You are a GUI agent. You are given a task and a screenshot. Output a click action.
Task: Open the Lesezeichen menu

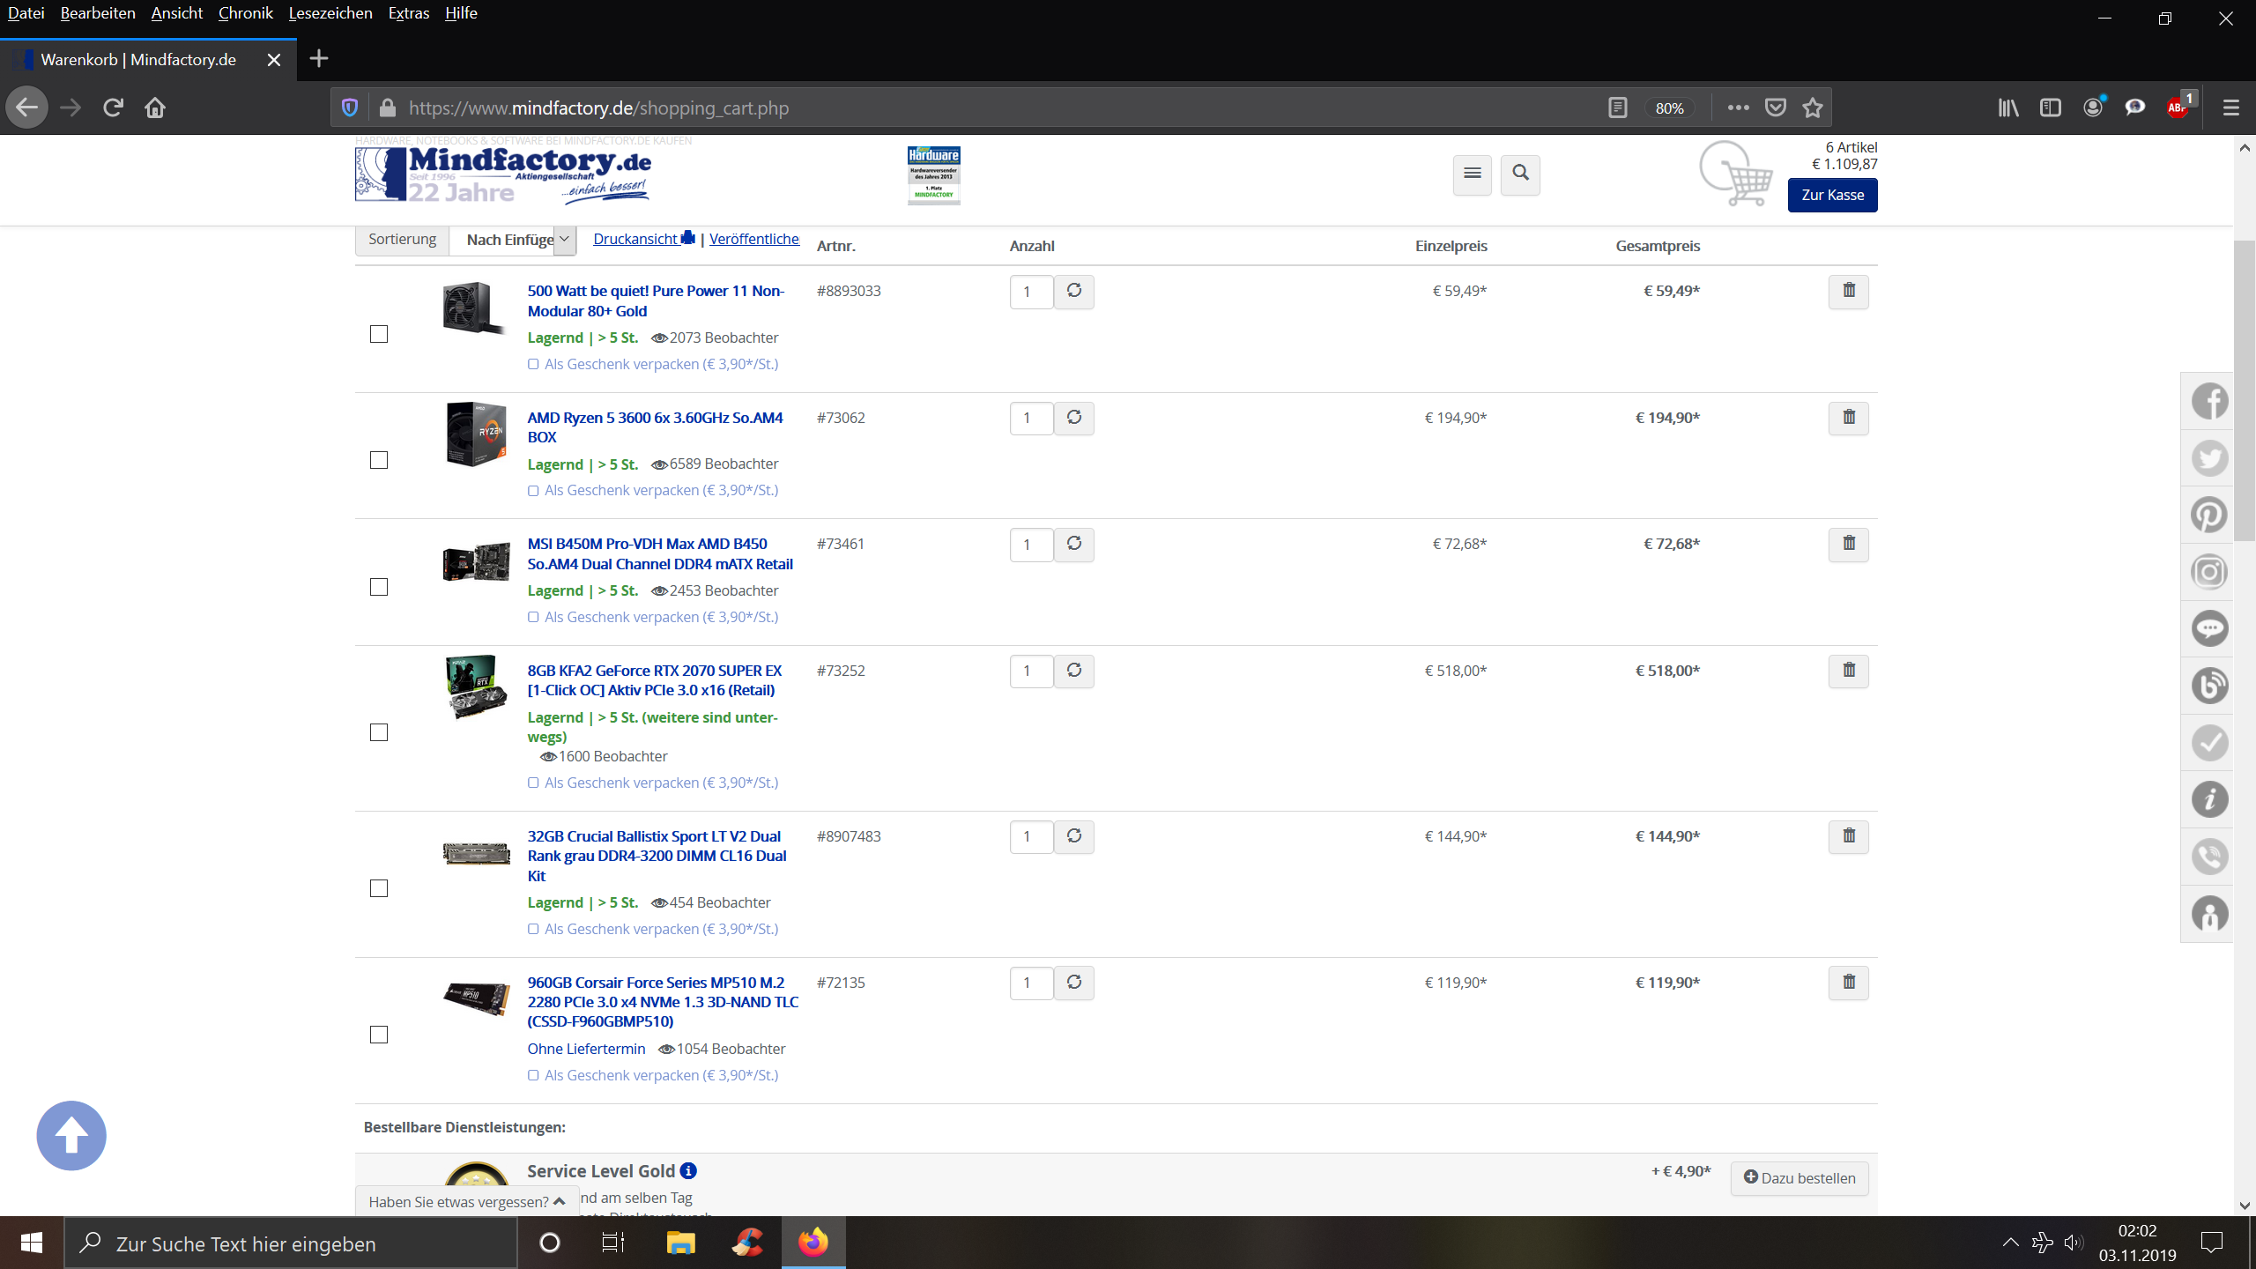pyautogui.click(x=330, y=13)
